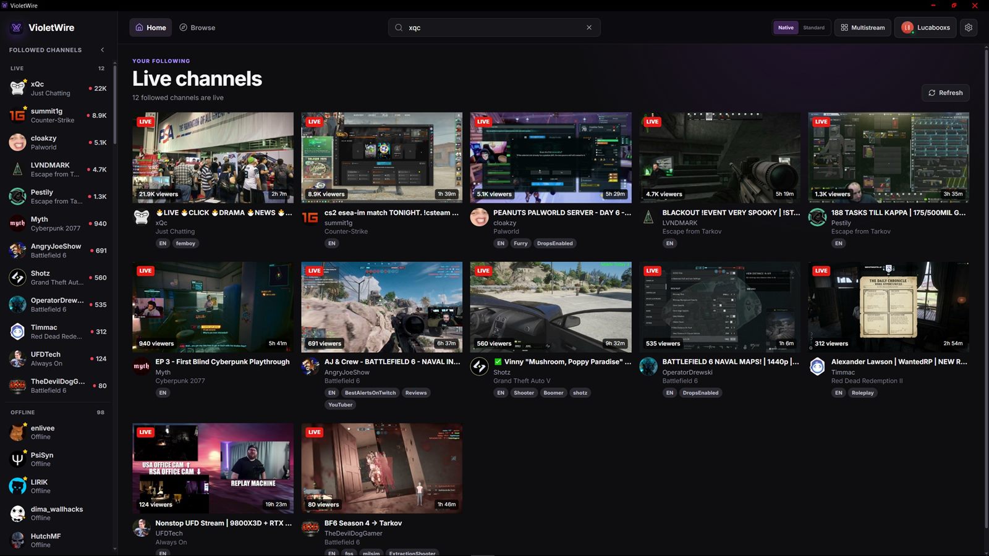This screenshot has width=989, height=556.
Task: Open UFDTech avatar in sidebar
Action: click(17, 359)
